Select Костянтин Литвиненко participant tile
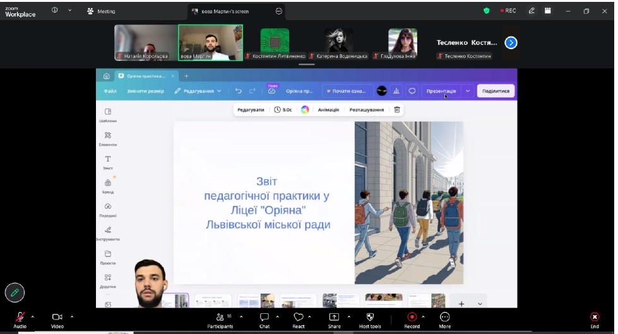The image size is (618, 334). pyautogui.click(x=275, y=43)
